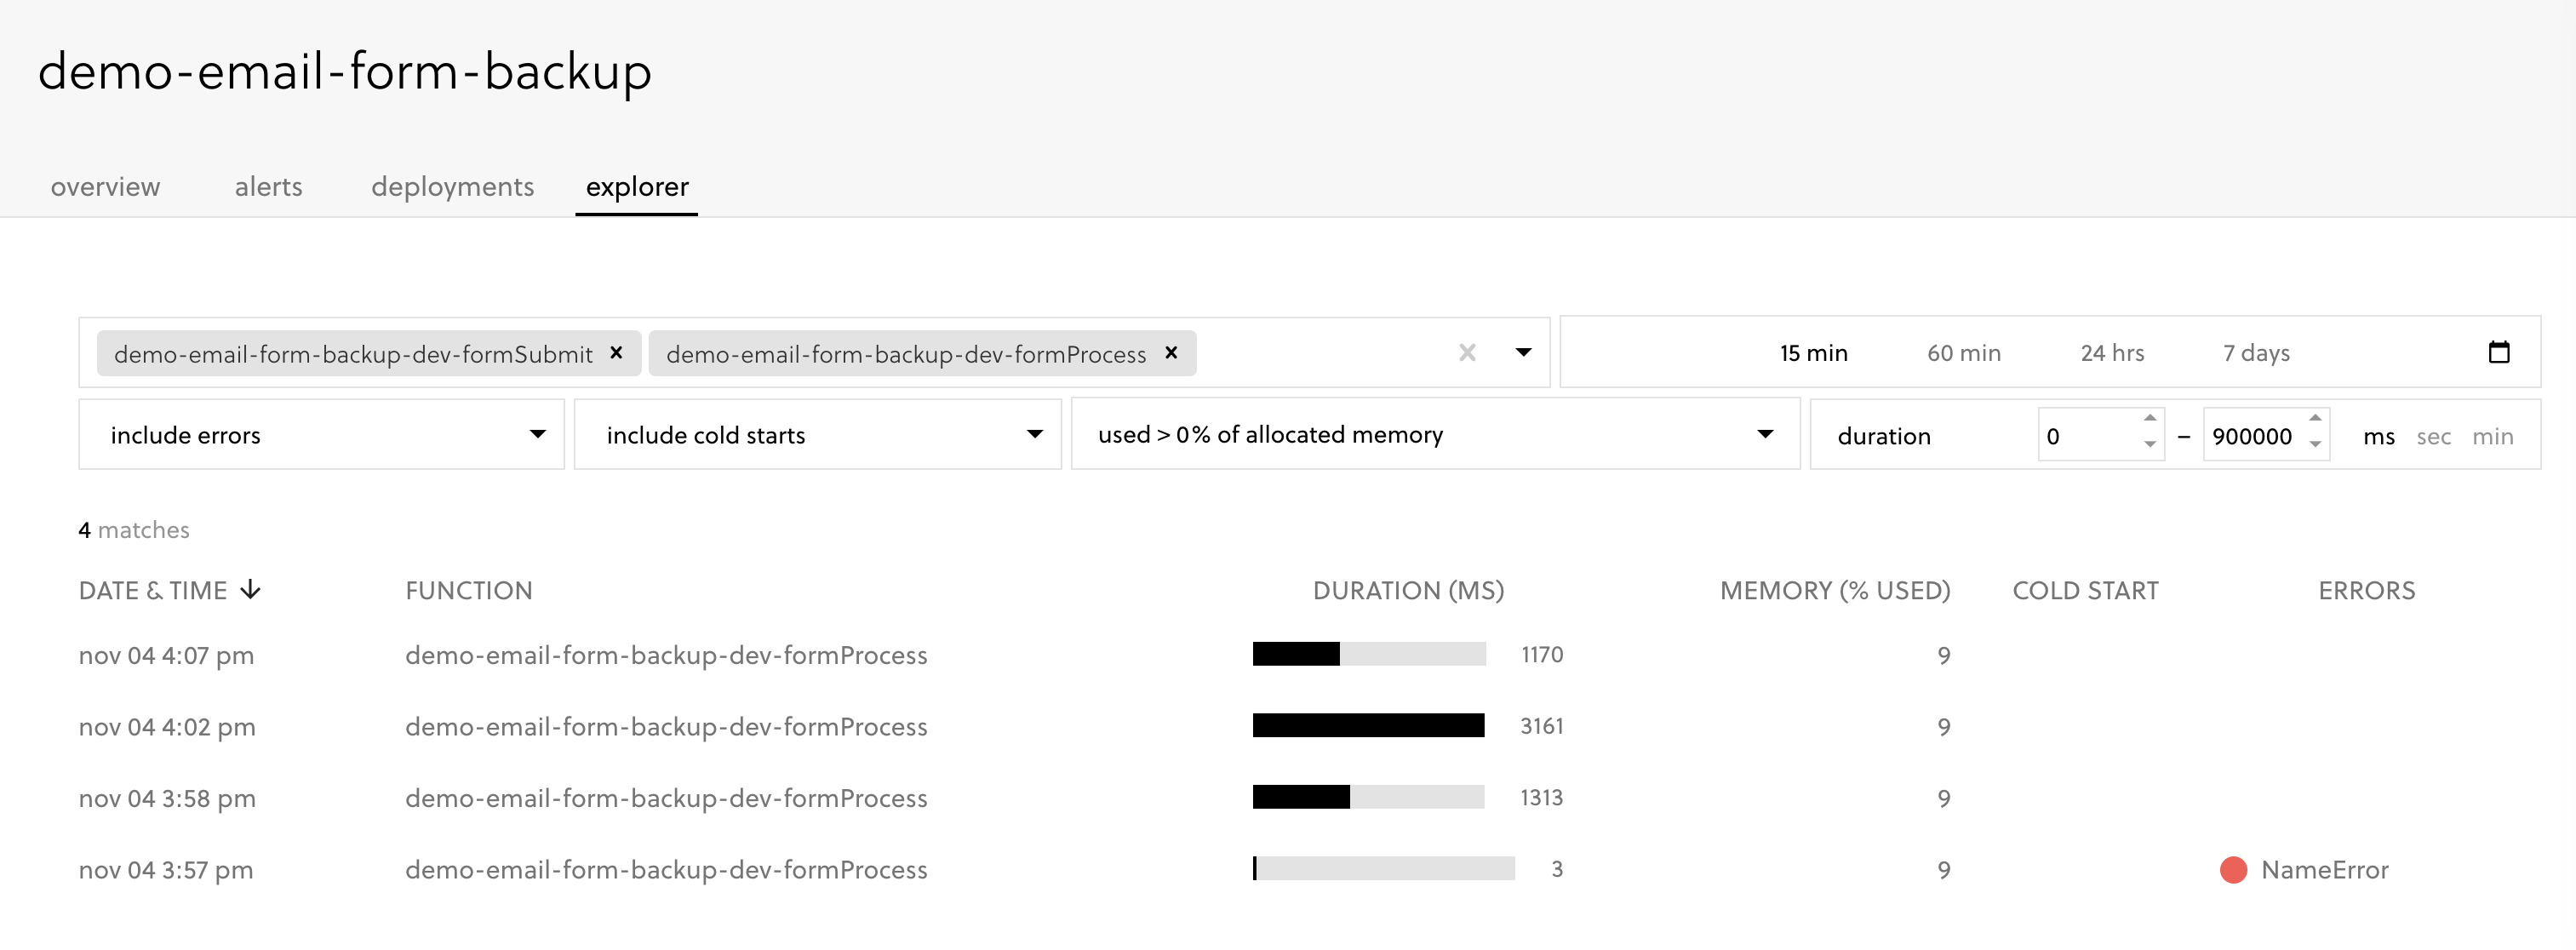The height and width of the screenshot is (950, 2576).
Task: Keep duration units on ms
Action: pyautogui.click(x=2380, y=436)
